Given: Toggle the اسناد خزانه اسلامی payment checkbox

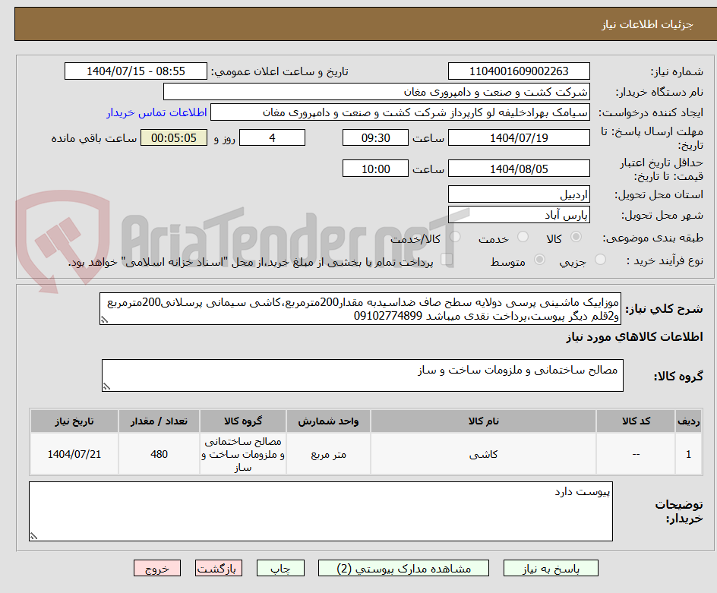Looking at the screenshot, I should tap(448, 260).
